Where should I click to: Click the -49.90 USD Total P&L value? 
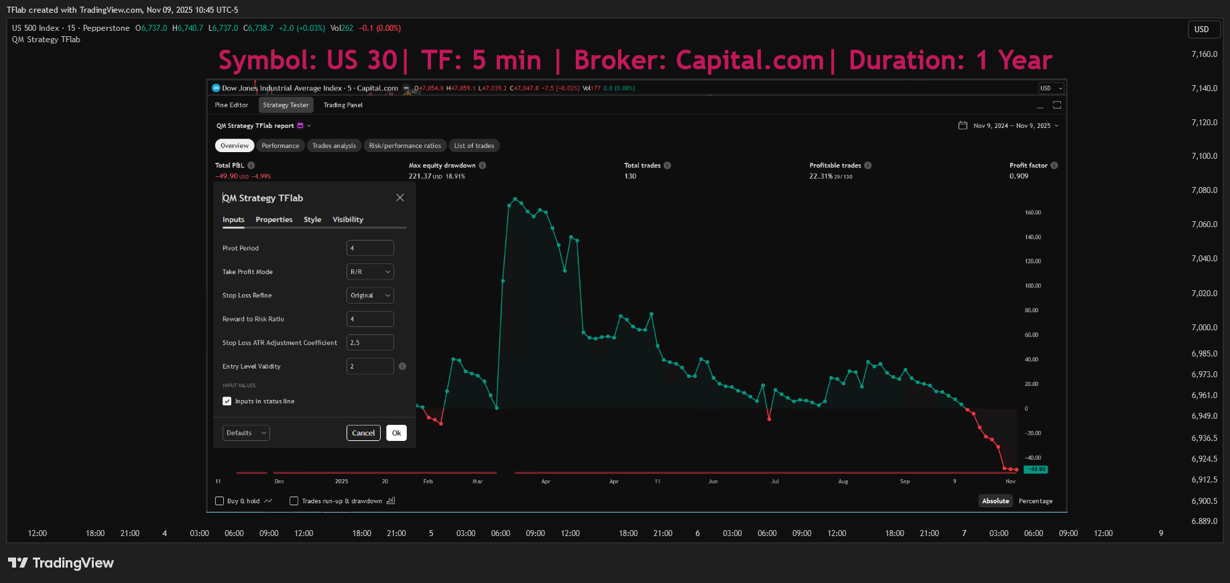pos(232,177)
